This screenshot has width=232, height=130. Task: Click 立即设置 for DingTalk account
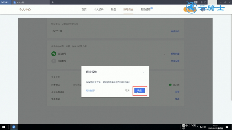(175, 61)
